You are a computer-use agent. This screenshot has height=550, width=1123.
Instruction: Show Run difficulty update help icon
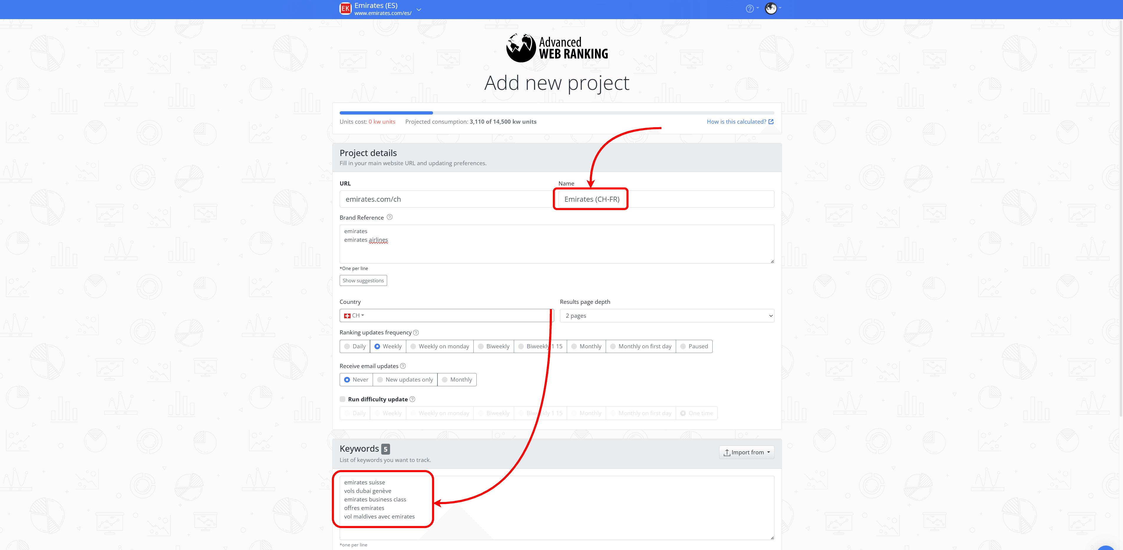click(412, 399)
